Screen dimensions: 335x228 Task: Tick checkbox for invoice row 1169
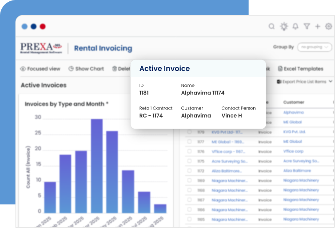[189, 181]
